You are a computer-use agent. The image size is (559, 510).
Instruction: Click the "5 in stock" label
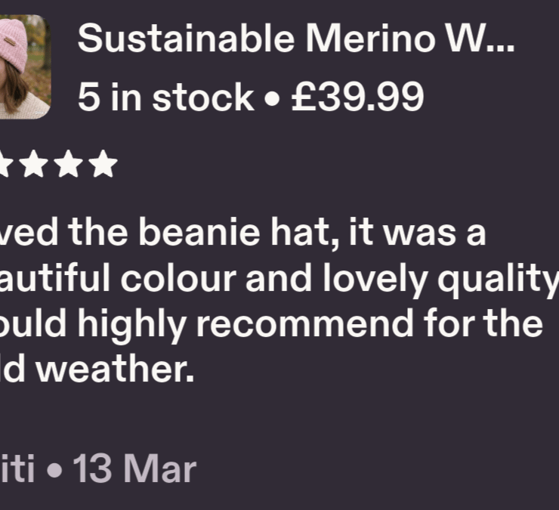point(165,97)
